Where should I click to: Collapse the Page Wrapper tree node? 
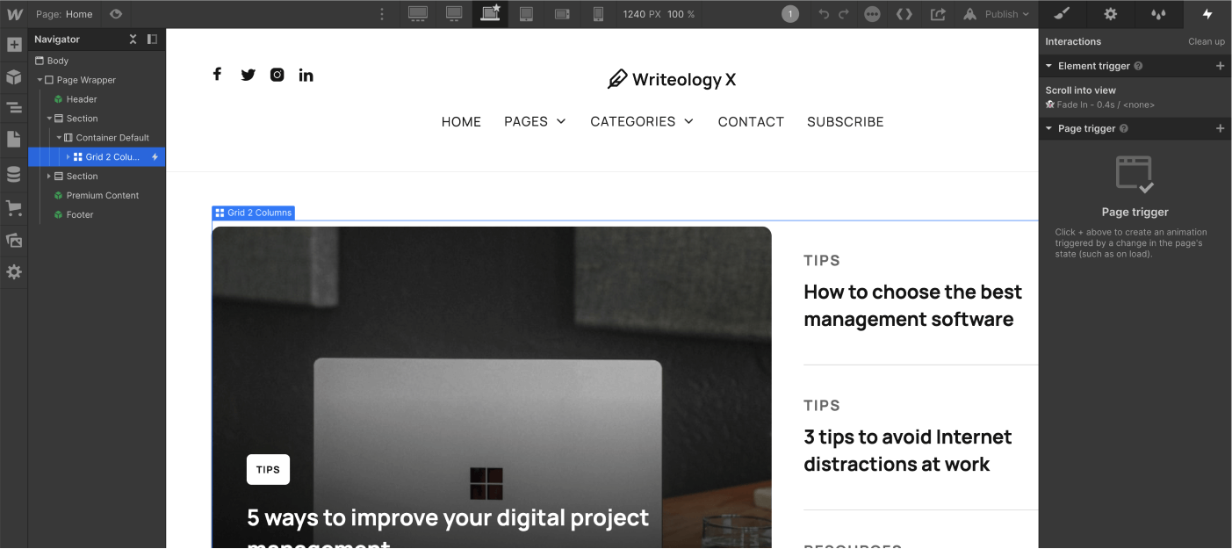pos(40,80)
